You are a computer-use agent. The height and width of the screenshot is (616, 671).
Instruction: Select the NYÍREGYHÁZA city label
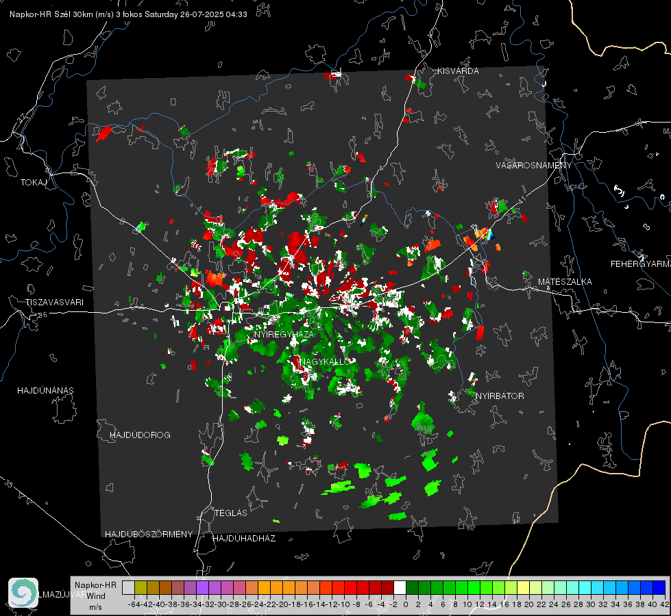284,334
